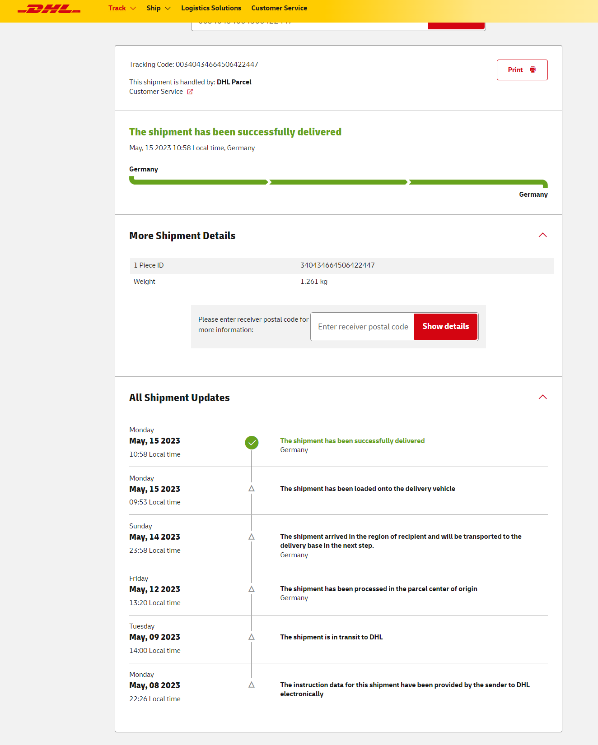Click external link icon beside Customer Service
This screenshot has width=598, height=745.
[x=190, y=92]
